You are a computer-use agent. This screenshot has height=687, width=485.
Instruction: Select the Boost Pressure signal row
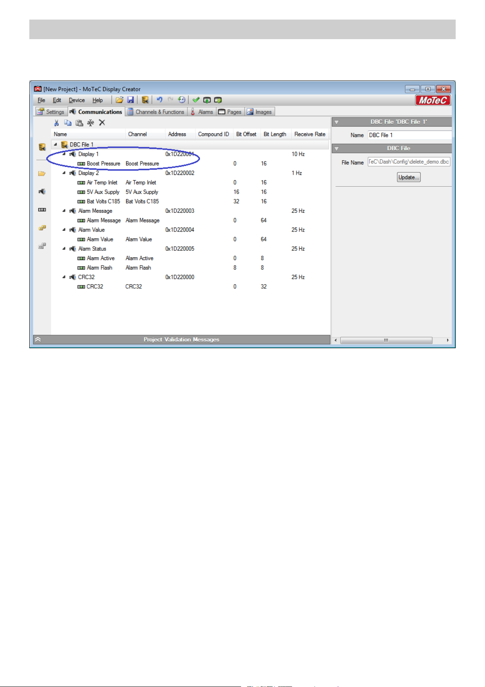(x=103, y=163)
